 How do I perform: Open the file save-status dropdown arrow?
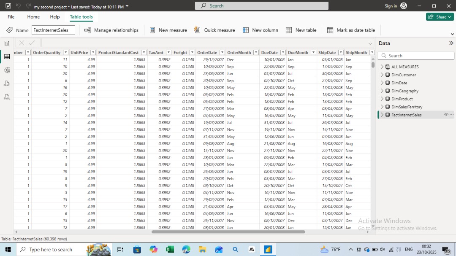point(127,6)
